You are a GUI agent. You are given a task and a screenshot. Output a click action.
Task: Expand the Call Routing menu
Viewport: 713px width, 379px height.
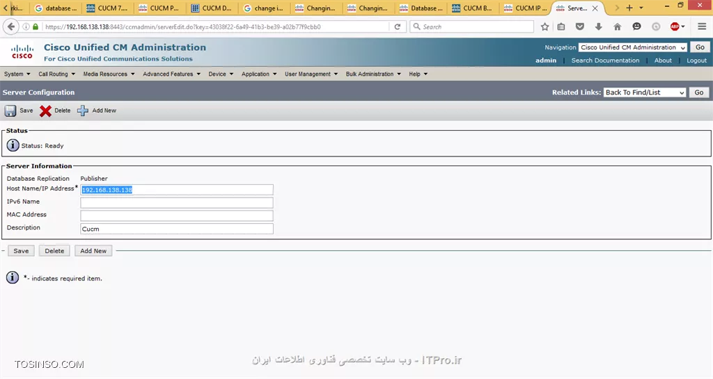[56, 74]
